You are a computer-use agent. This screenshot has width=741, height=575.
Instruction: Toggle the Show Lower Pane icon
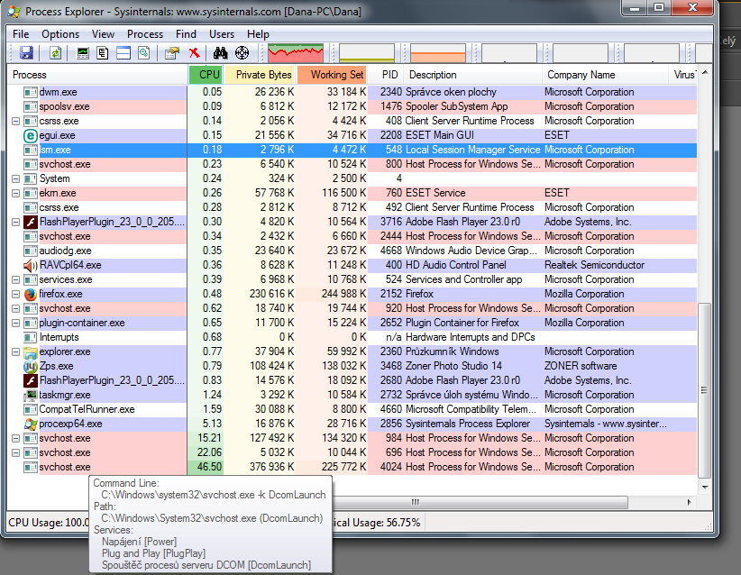[123, 53]
